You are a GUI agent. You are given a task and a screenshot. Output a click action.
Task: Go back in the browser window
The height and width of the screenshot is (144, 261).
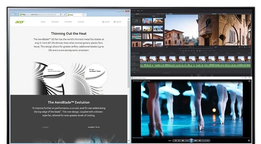pos(13,15)
